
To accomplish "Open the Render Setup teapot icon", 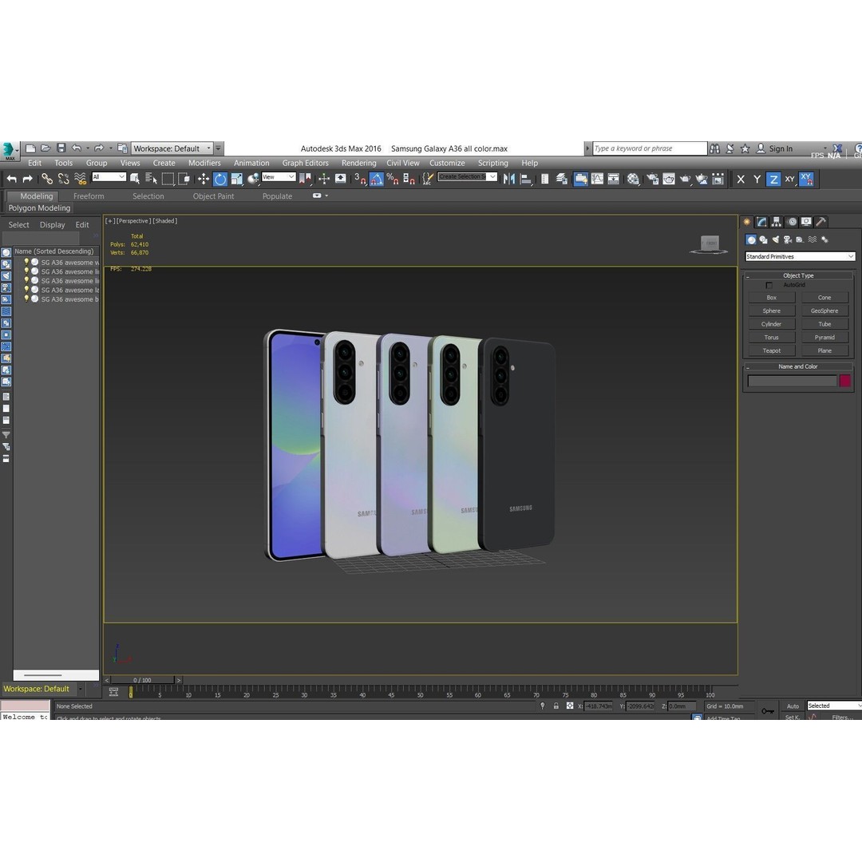I will click(x=653, y=179).
